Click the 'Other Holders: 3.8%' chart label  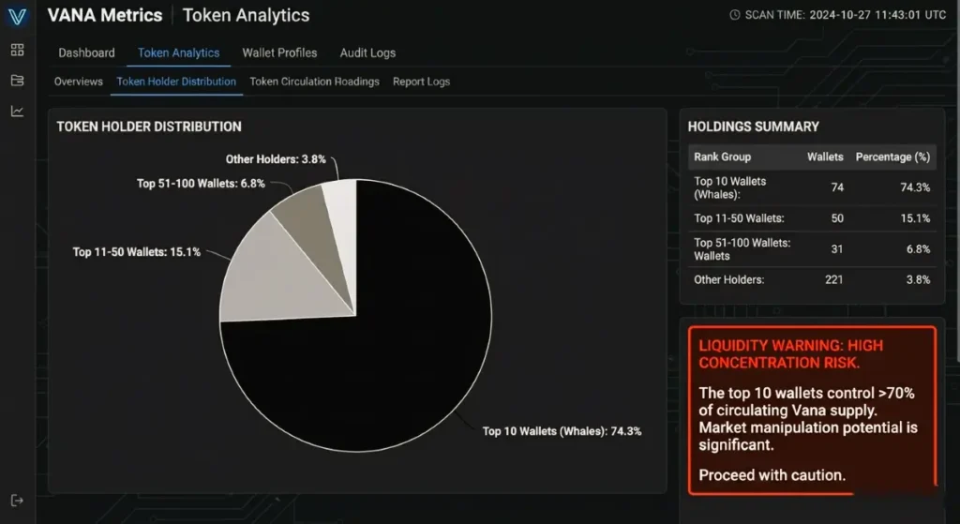(x=276, y=159)
